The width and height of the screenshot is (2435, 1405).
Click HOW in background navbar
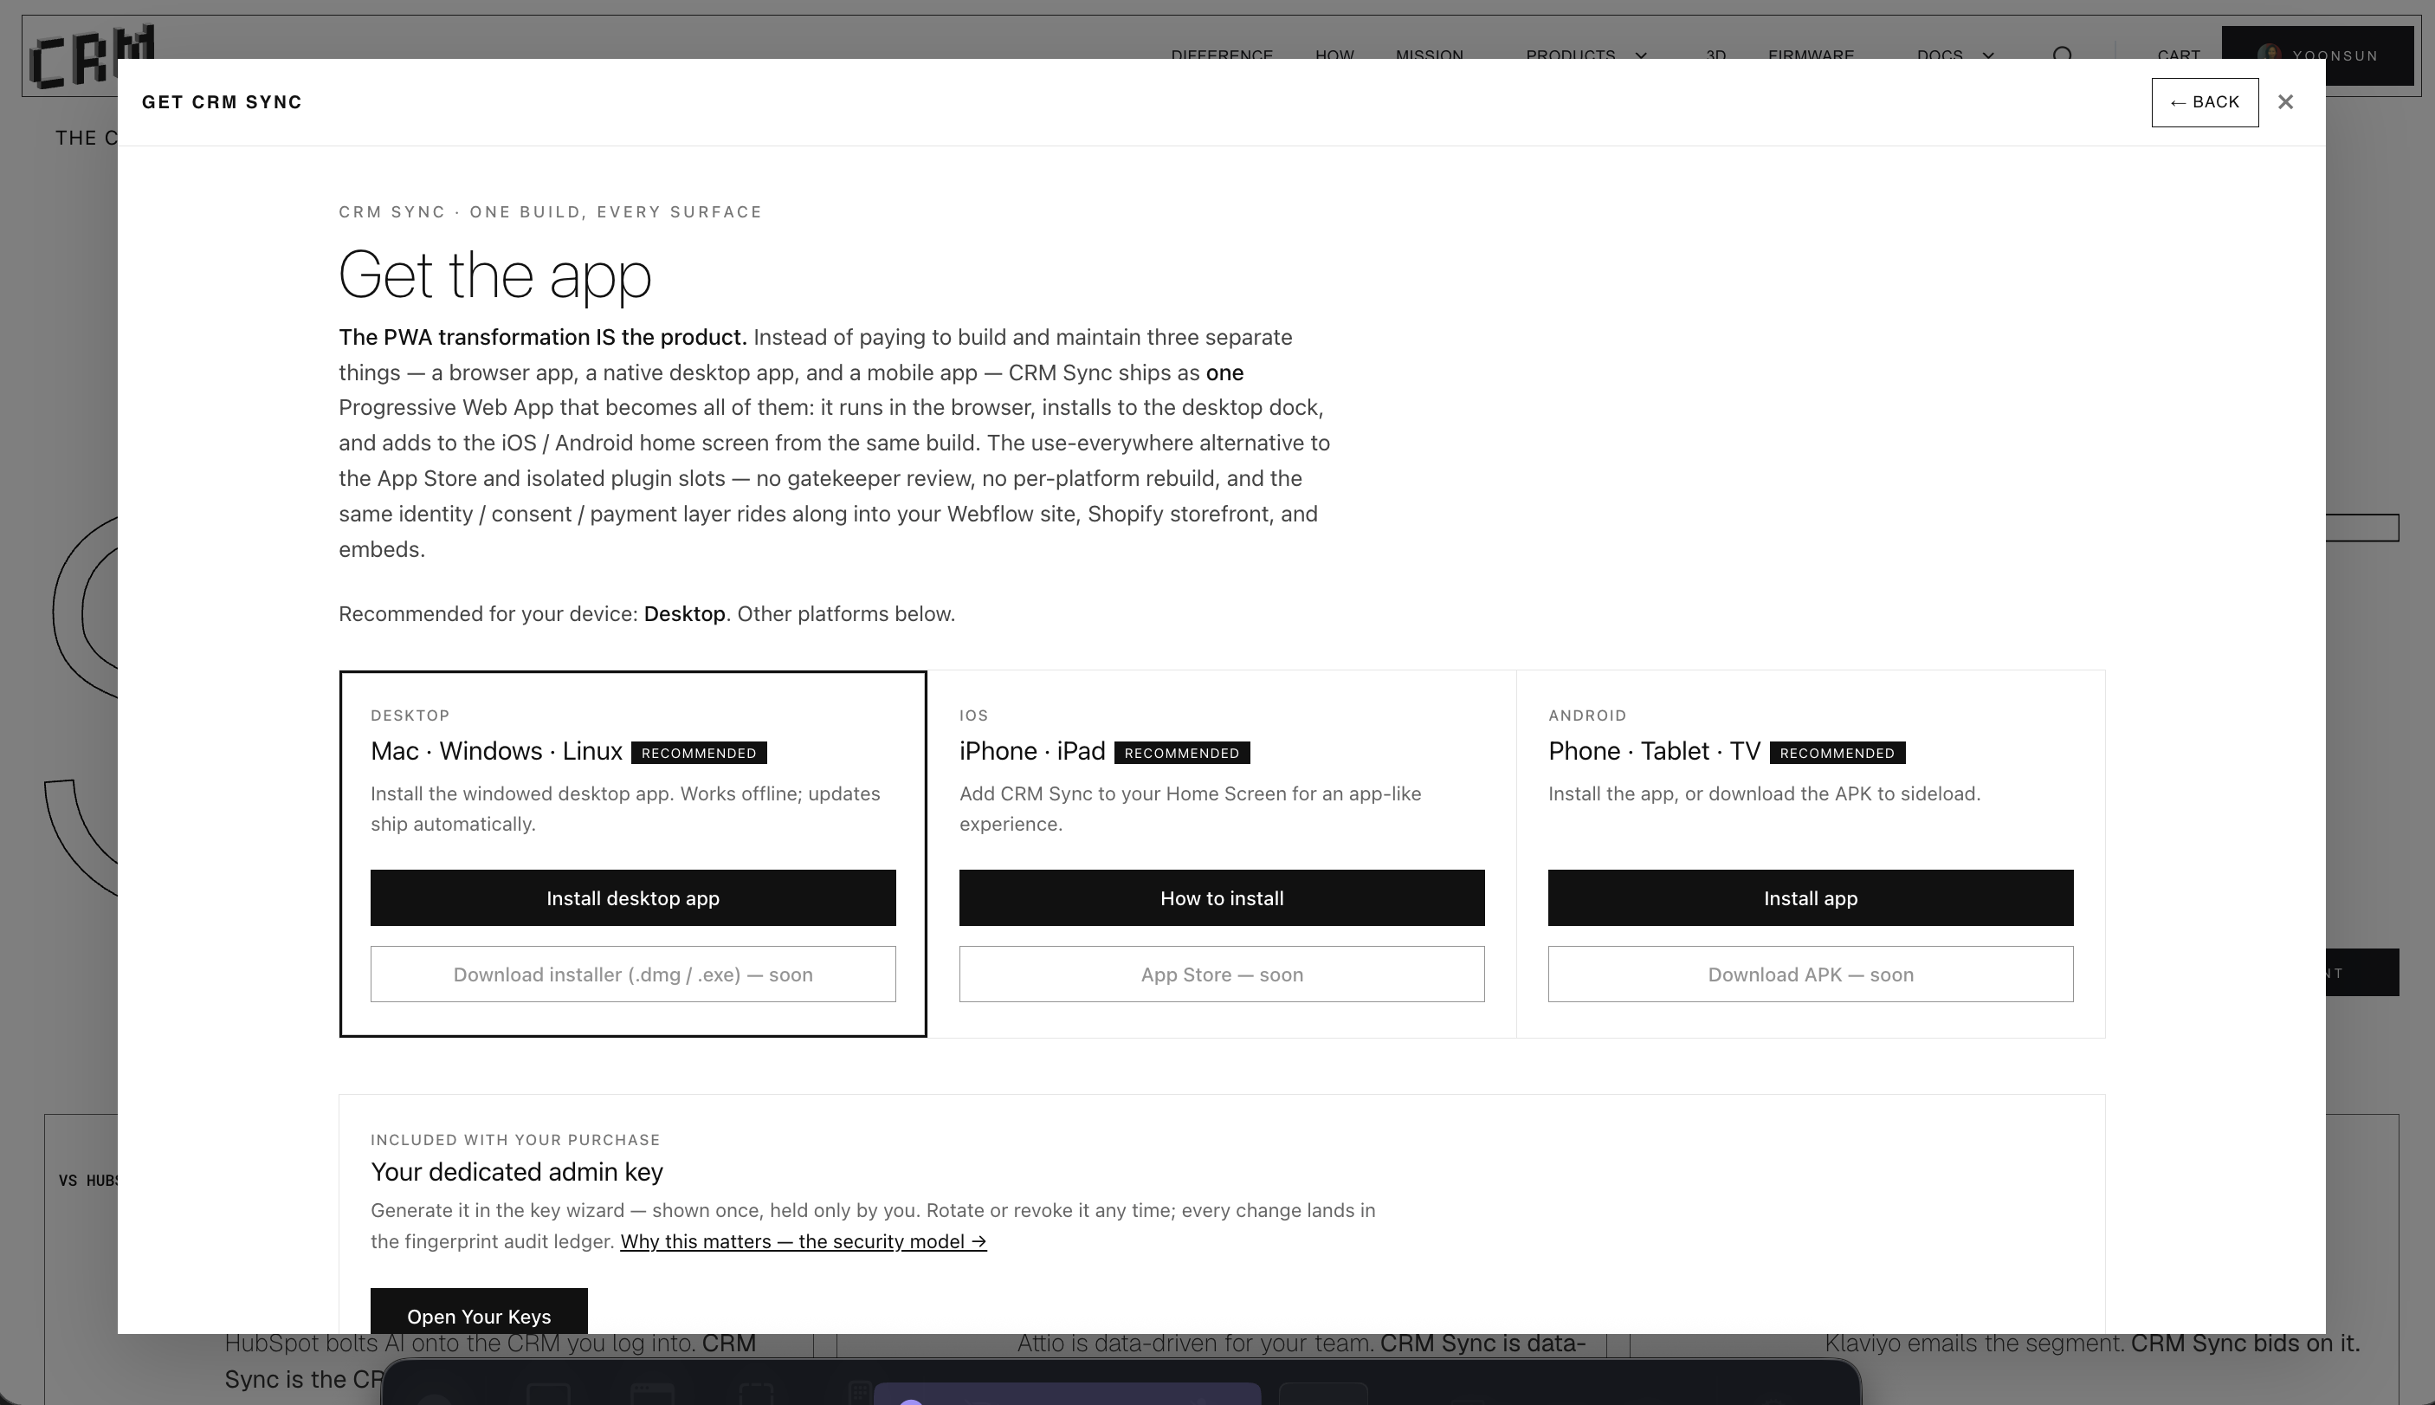[x=1334, y=54]
